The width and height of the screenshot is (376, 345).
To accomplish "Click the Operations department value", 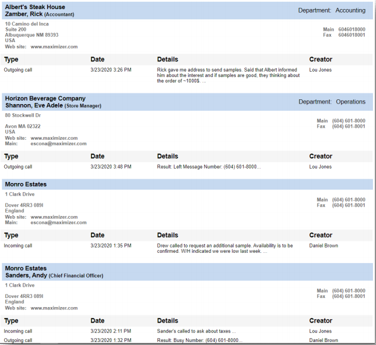I will click(x=351, y=102).
